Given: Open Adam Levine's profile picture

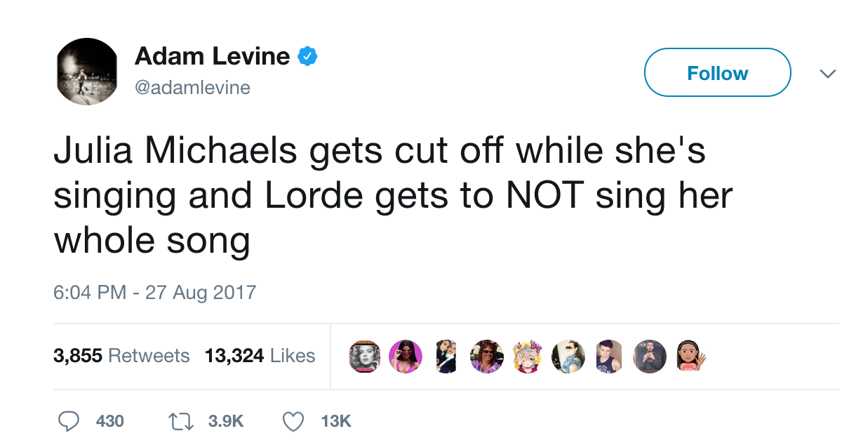Looking at the screenshot, I should click(87, 72).
